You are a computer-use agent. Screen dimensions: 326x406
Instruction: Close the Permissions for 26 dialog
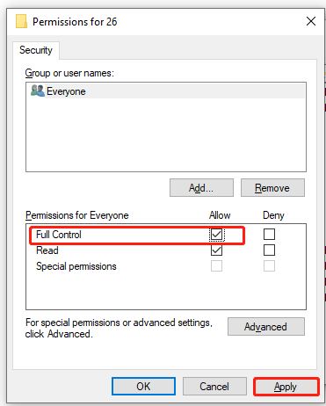click(311, 21)
